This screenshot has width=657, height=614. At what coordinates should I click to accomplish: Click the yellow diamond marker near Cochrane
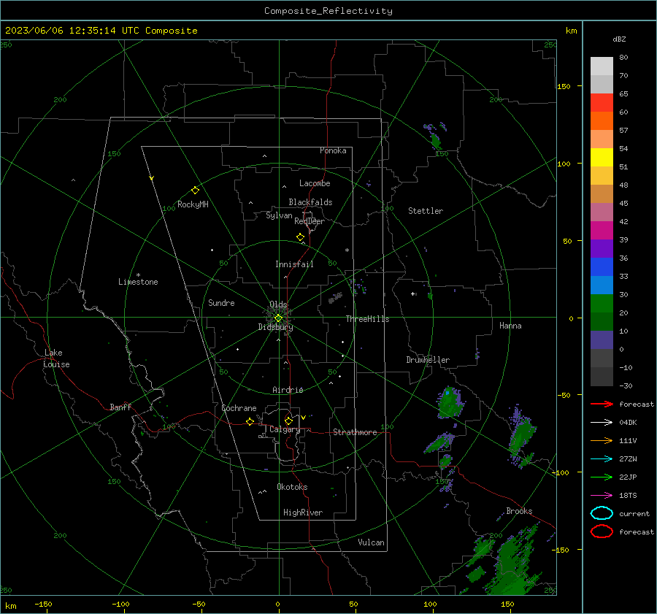[250, 421]
